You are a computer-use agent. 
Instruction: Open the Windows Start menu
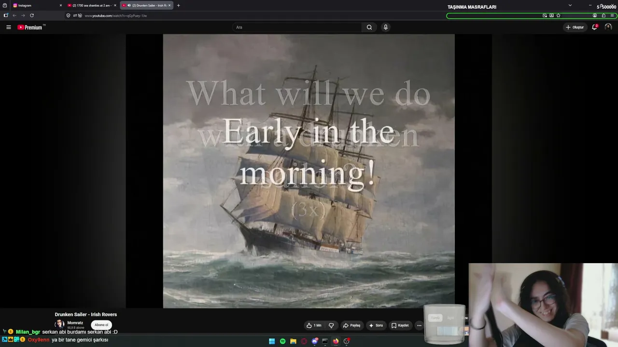tap(272, 341)
